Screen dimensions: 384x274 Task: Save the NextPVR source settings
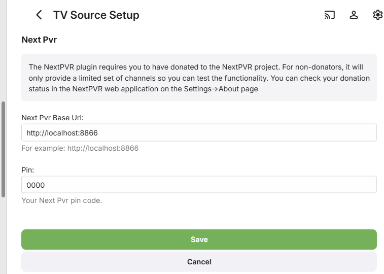pyautogui.click(x=199, y=239)
